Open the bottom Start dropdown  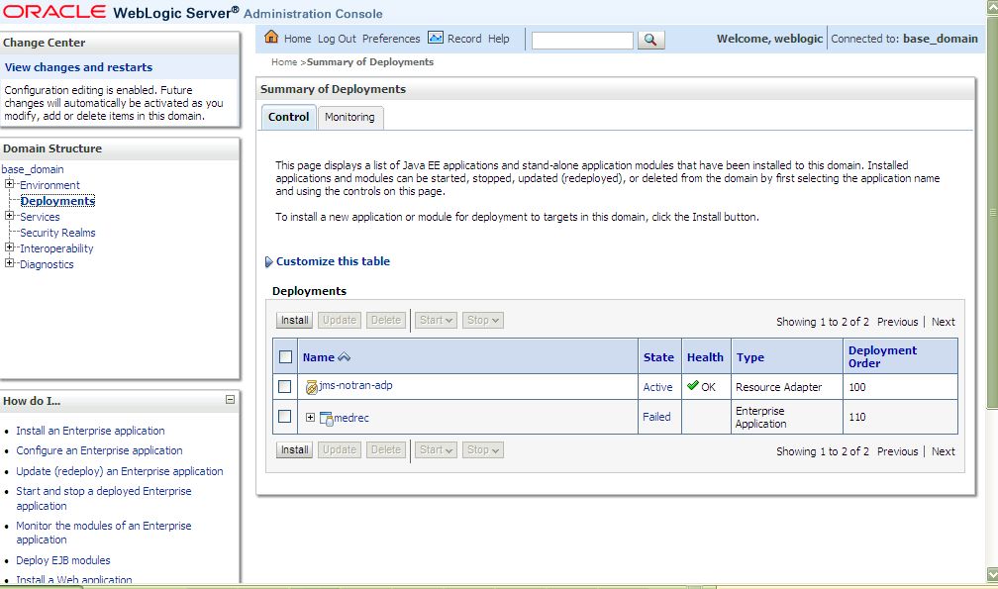(x=436, y=449)
